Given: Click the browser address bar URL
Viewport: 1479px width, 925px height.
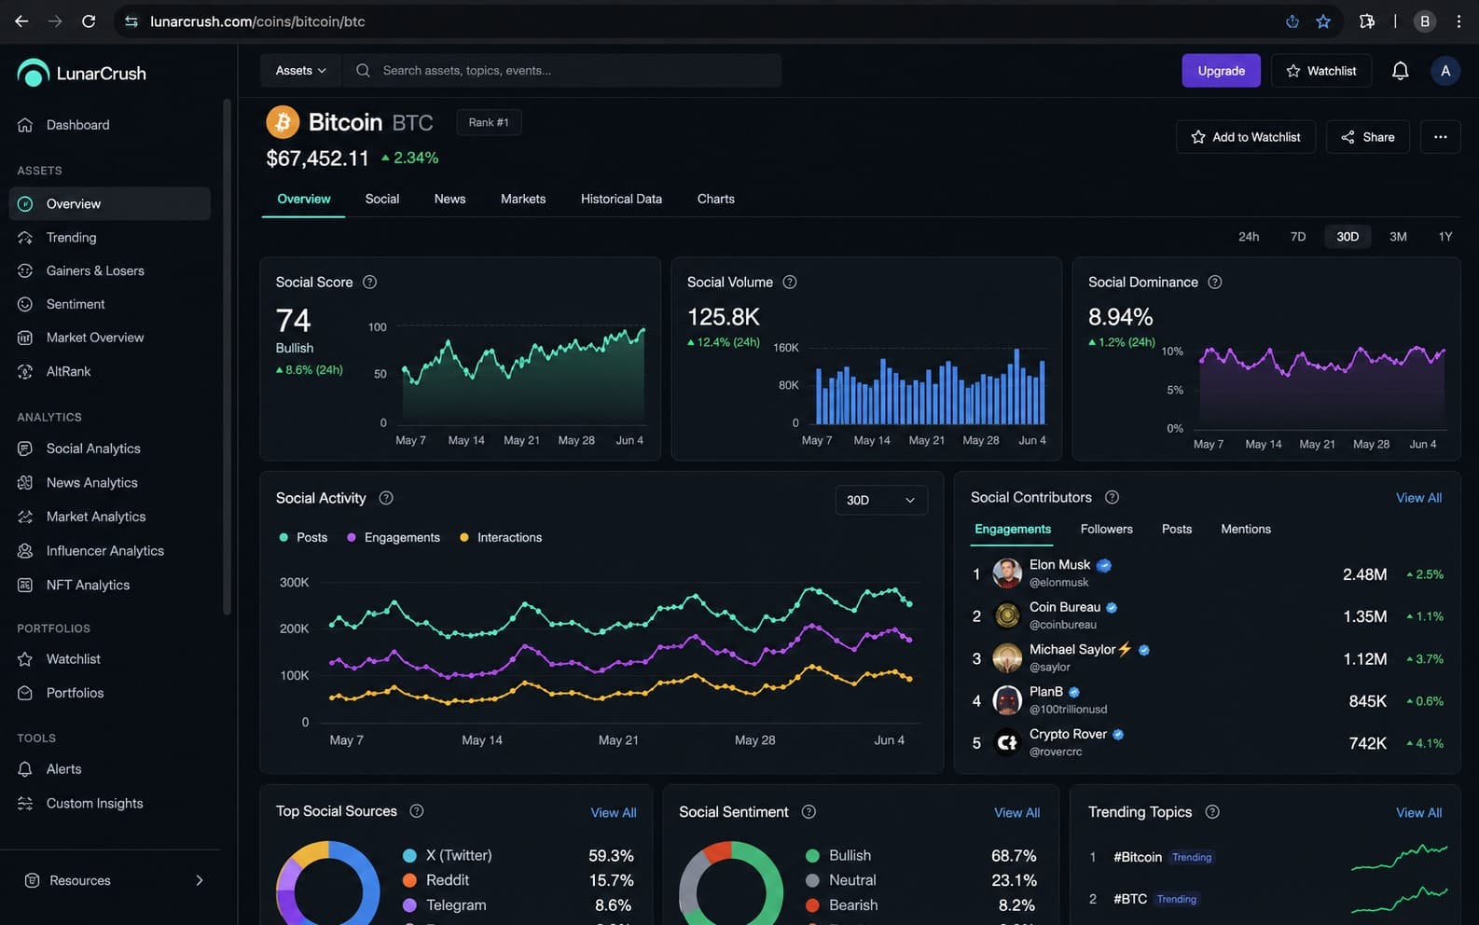Looking at the screenshot, I should coord(257,21).
